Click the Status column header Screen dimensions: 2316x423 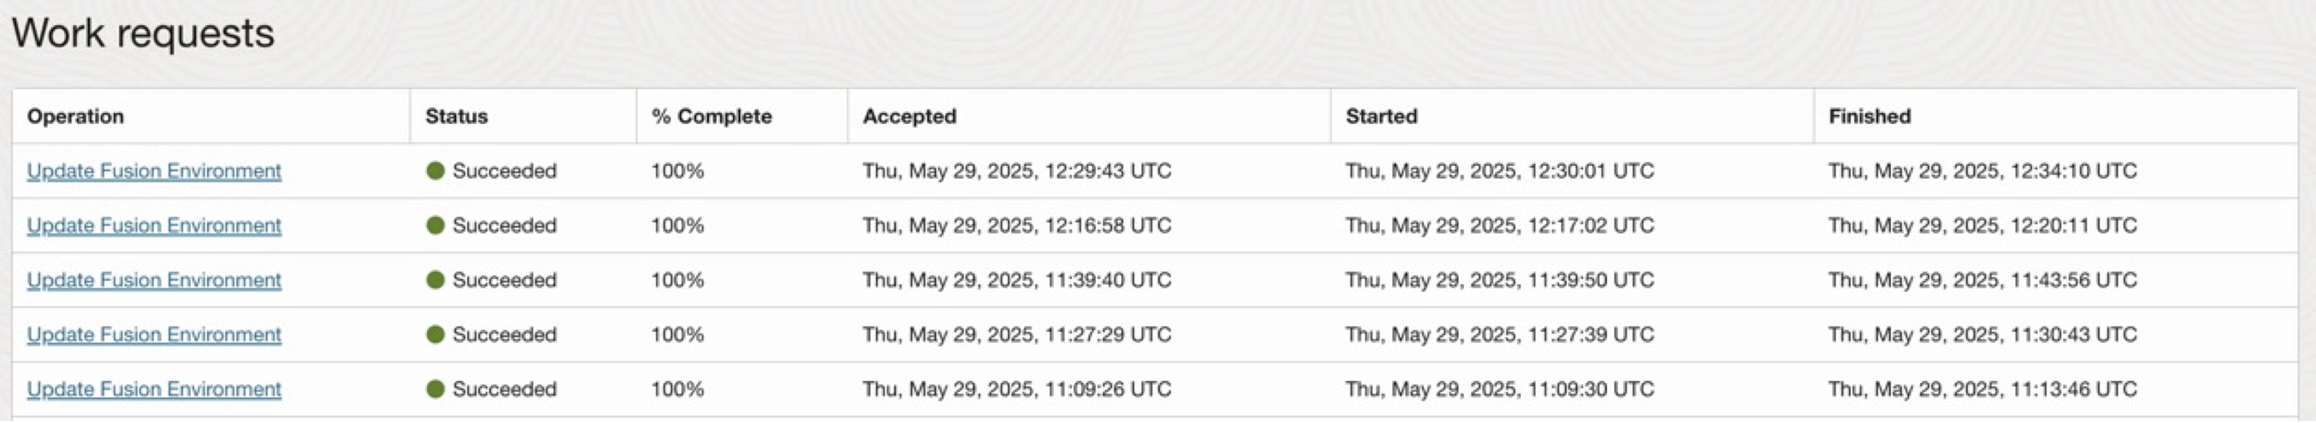(456, 117)
